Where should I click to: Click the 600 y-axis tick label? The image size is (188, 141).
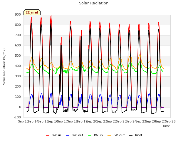pyautogui.click(x=18, y=45)
